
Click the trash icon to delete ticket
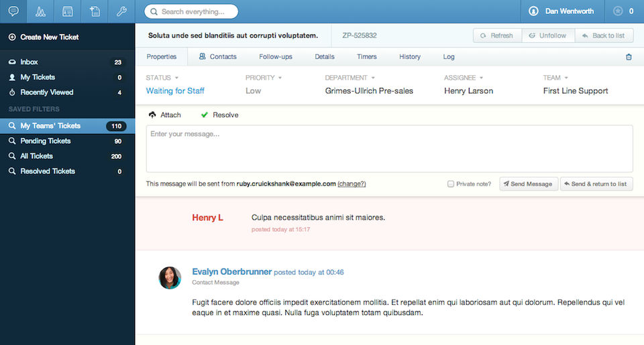tap(629, 57)
